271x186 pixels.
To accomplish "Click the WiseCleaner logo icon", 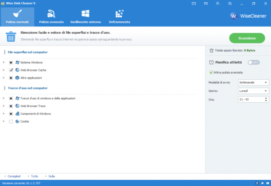I will 234,16.
